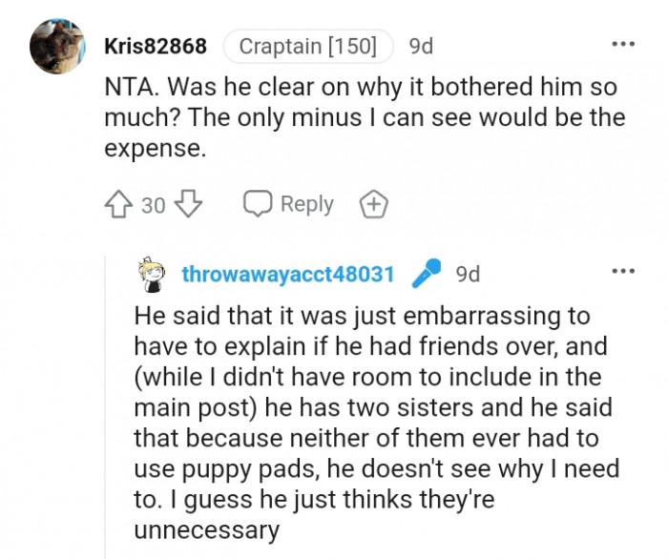This screenshot has width=668, height=559.
Task: Click the 9d timestamp on throwawayacct48031's reply
Action: click(468, 275)
